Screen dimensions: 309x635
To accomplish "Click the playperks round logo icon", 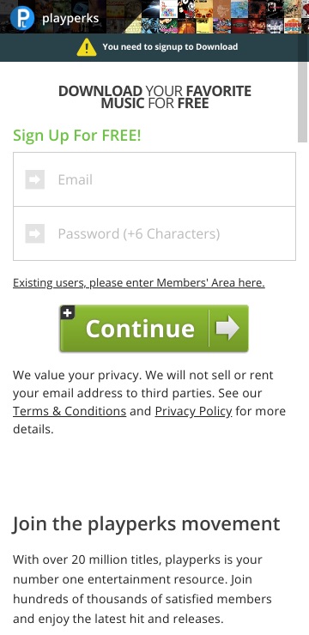I will [22, 18].
